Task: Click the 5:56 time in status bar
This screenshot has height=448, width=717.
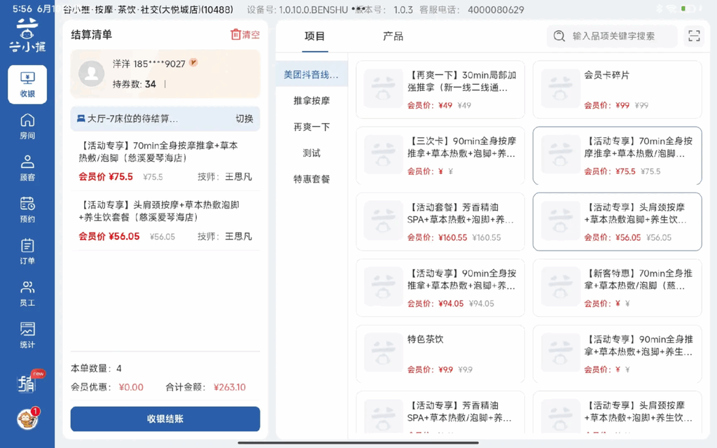Action: (x=22, y=8)
